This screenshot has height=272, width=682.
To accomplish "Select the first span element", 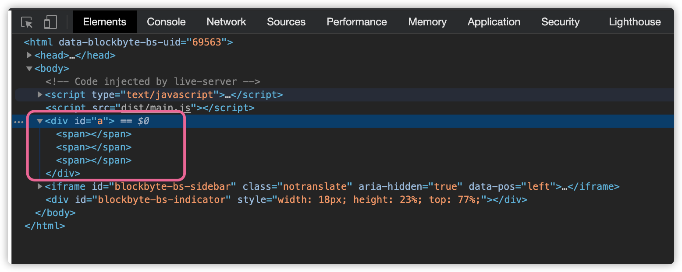I will click(94, 134).
